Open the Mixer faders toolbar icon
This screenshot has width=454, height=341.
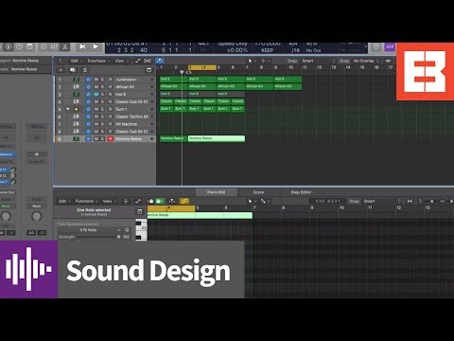coord(54,47)
